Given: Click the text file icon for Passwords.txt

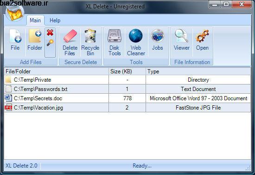Looking at the screenshot, I should [x=8, y=89].
